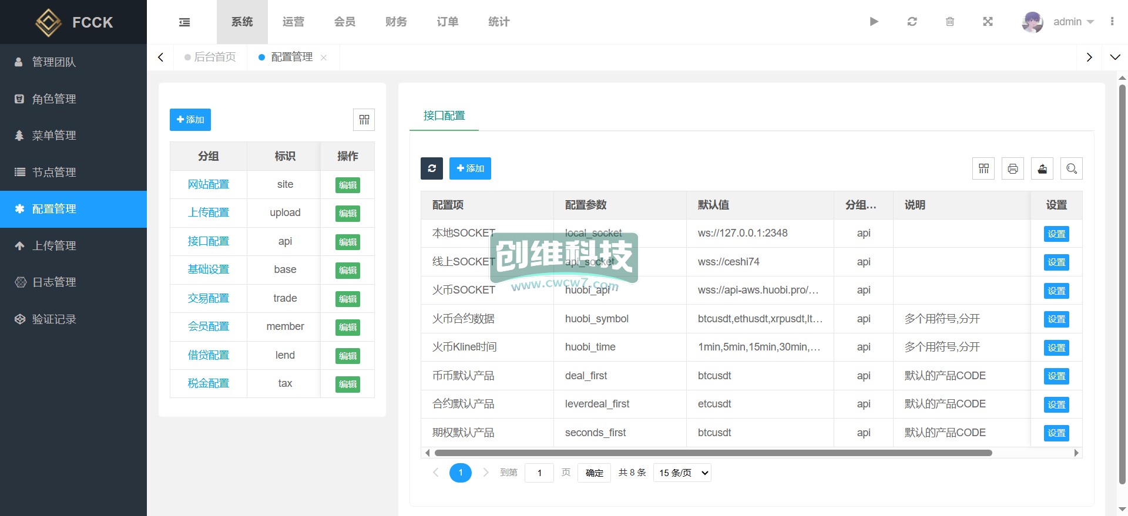Click the page number input field
The width and height of the screenshot is (1128, 516).
[x=539, y=473]
